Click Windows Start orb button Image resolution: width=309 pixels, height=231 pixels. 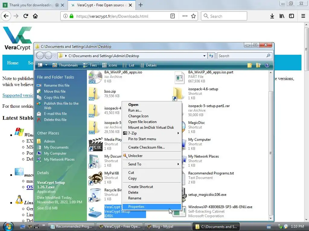[8, 226]
